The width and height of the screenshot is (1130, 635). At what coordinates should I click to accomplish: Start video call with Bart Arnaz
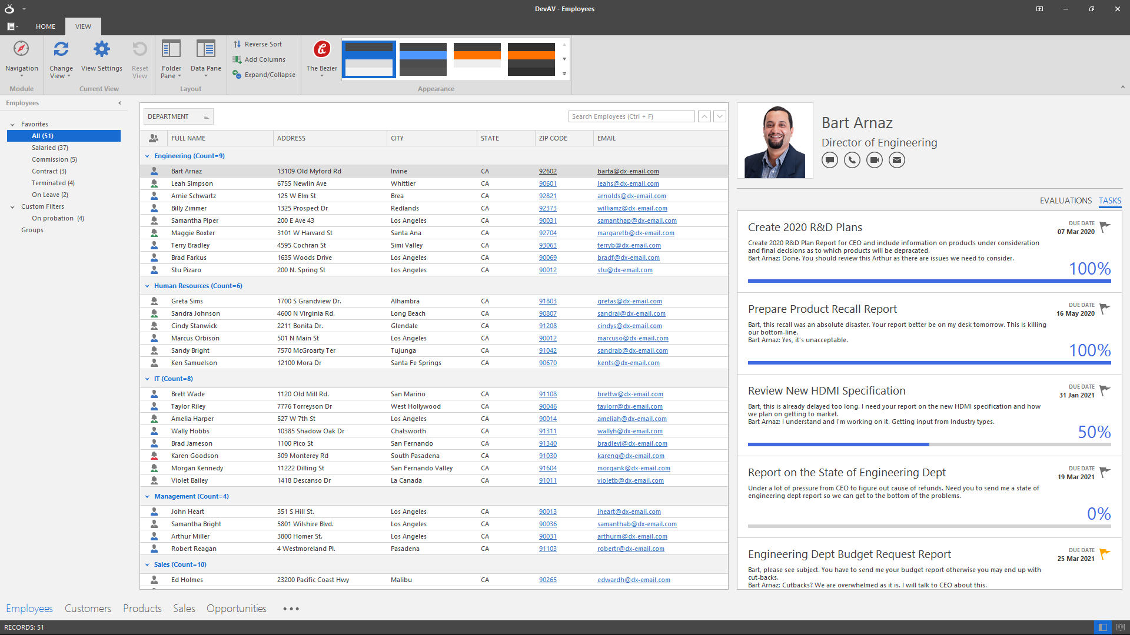[875, 160]
